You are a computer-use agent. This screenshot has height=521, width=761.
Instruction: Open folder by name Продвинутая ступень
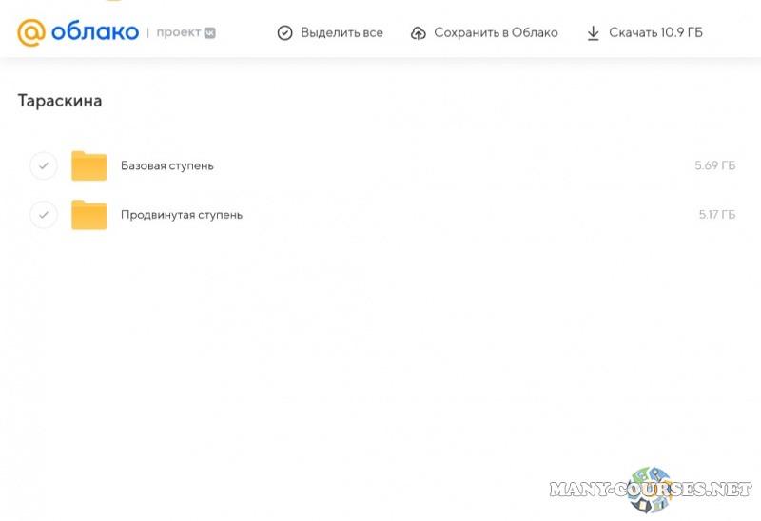[182, 215]
